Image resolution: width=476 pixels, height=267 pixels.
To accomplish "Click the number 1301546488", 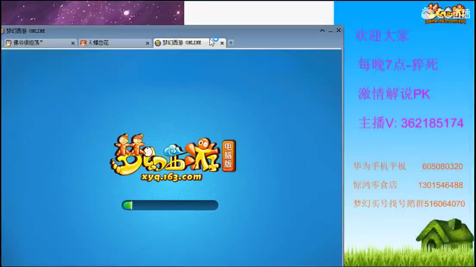I will 441,185.
